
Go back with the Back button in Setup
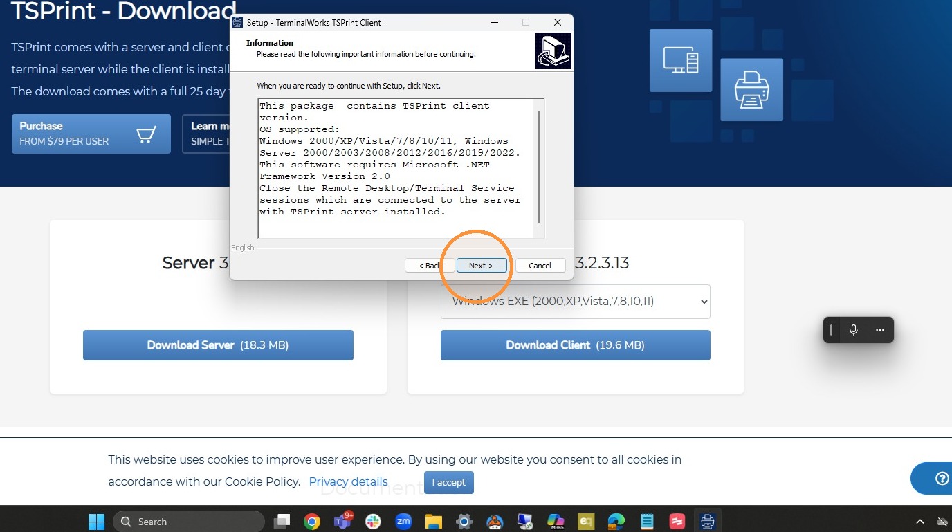(x=430, y=266)
